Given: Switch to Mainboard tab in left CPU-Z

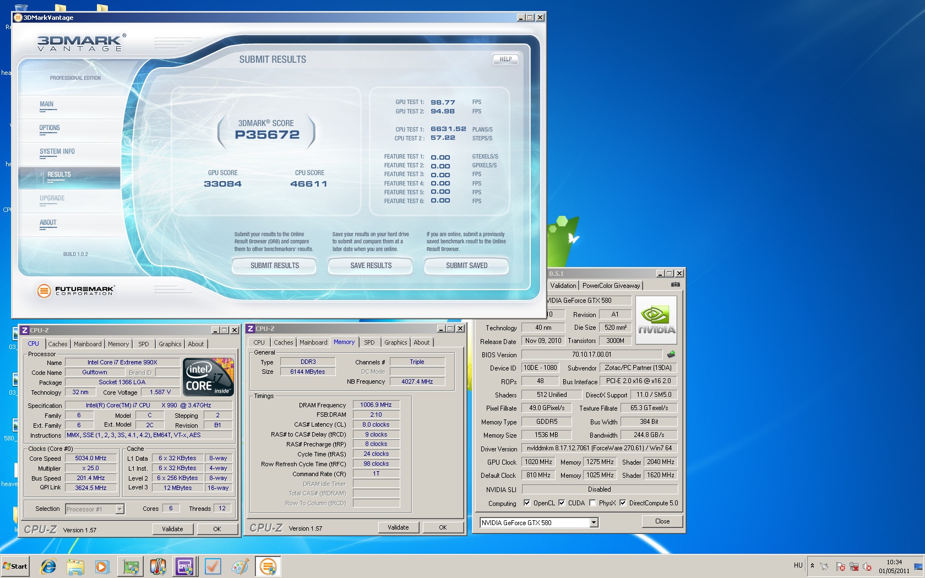Looking at the screenshot, I should coord(88,344).
